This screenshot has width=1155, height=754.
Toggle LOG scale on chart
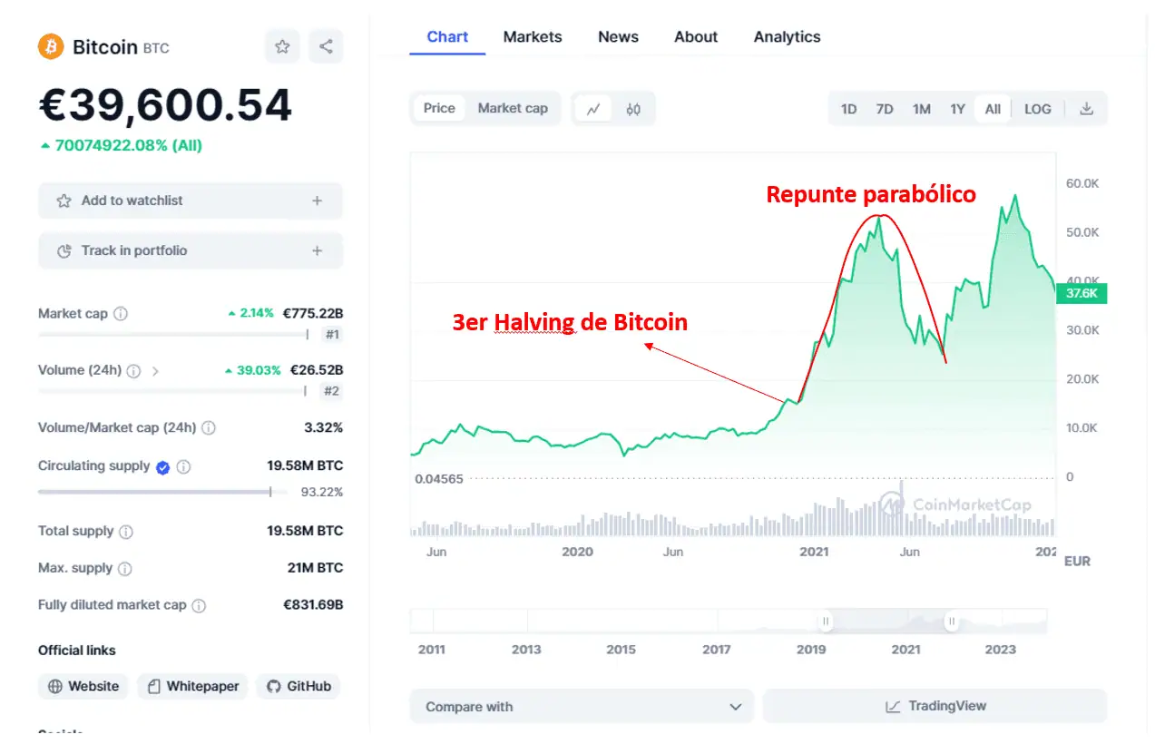click(1037, 109)
